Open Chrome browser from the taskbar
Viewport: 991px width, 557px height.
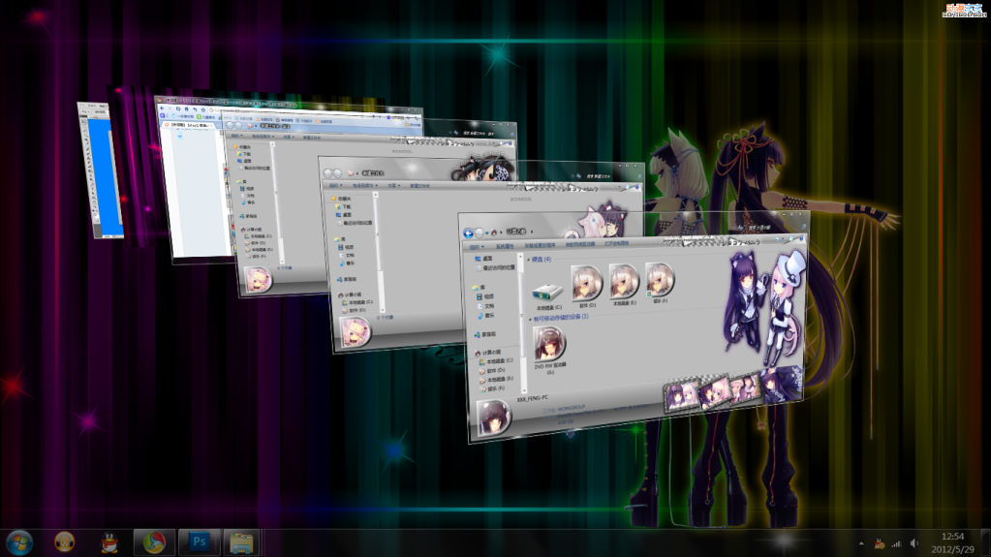[154, 542]
